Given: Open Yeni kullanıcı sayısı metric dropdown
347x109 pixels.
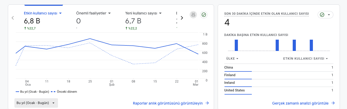Looking at the screenshot, I should click(143, 13).
